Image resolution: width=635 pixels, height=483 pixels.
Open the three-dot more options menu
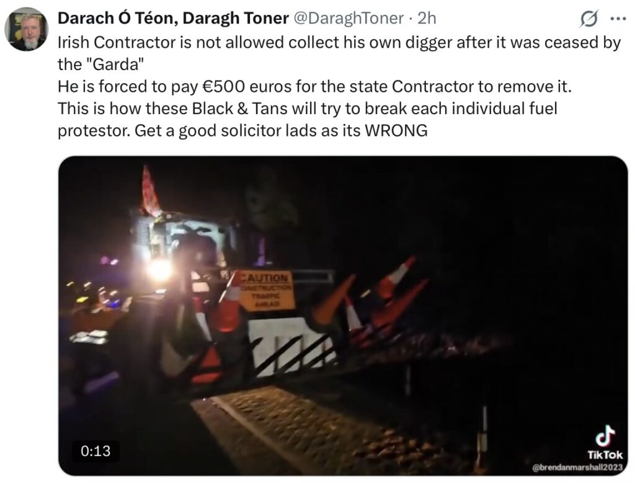(618, 19)
